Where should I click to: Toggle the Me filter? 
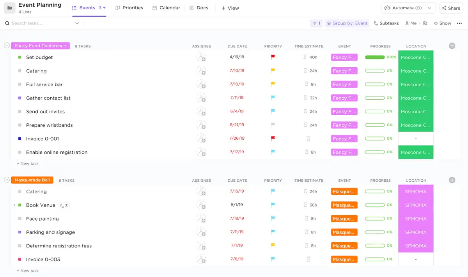[411, 23]
